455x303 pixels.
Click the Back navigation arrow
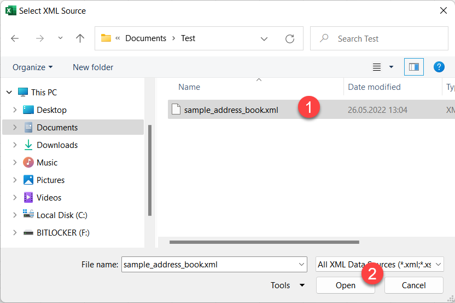[x=15, y=38]
